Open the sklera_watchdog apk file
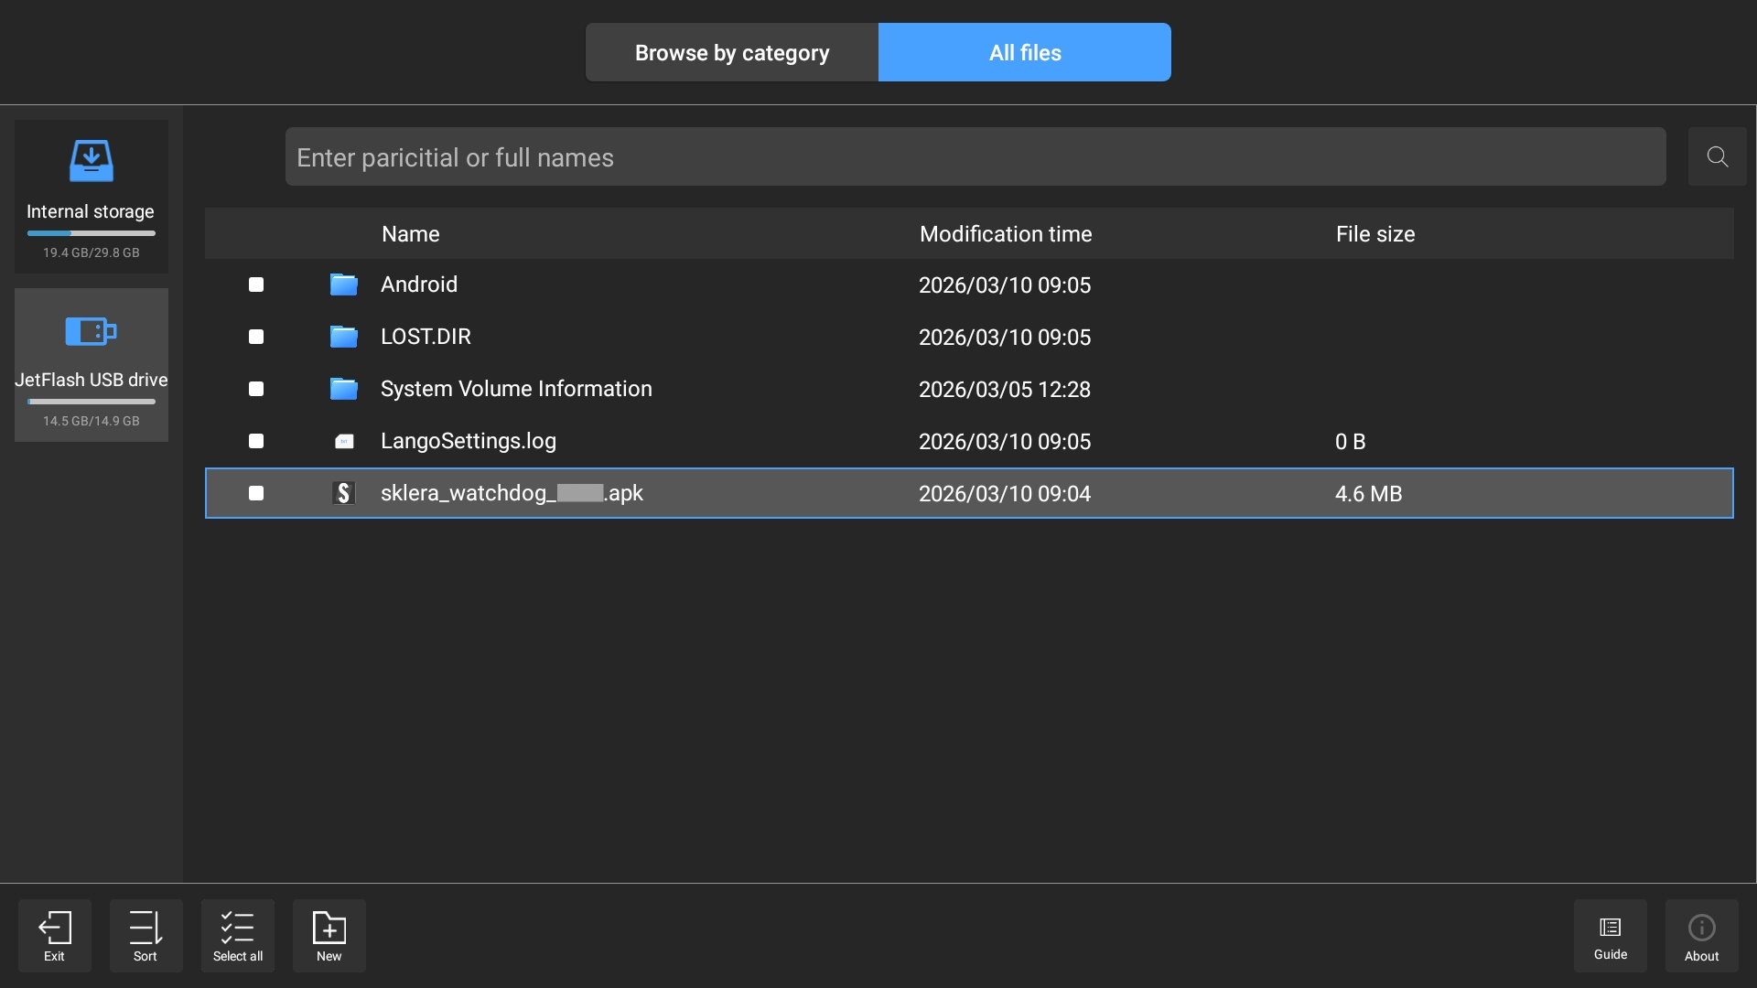This screenshot has height=988, width=1757. [512, 493]
